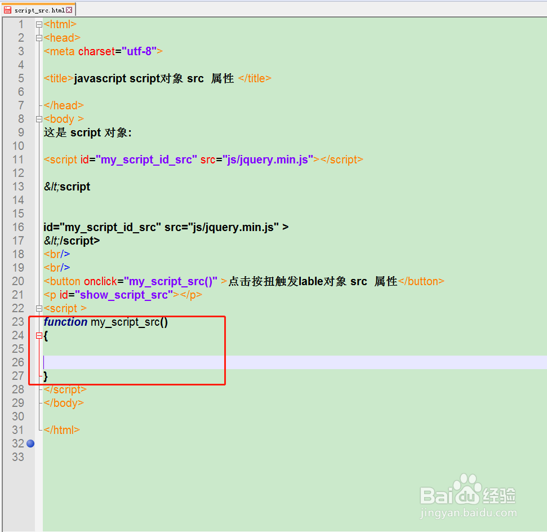Click the '&lt;script' text on line 13
The height and width of the screenshot is (532, 547).
click(67, 187)
